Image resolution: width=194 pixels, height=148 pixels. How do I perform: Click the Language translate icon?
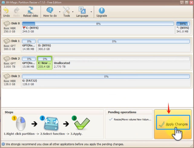(82, 10)
